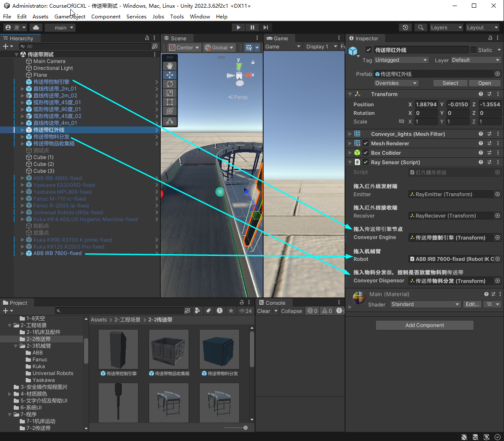Image resolution: width=504 pixels, height=441 pixels.
Task: Open the Layer dropdown showing Default
Action: (x=476, y=60)
